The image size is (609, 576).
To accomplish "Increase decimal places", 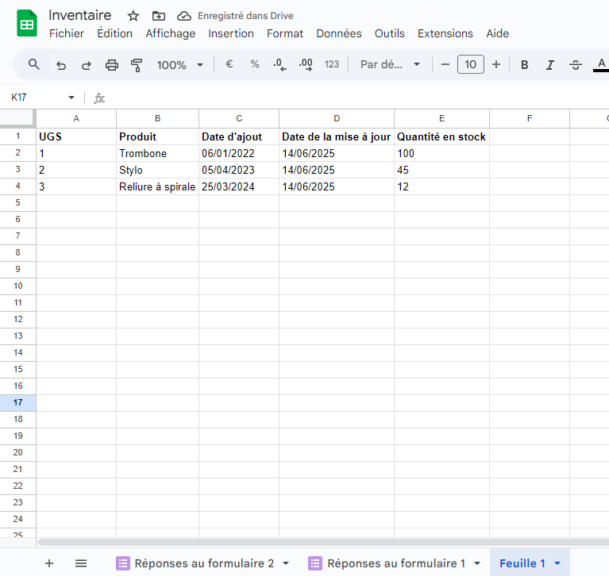I will [306, 64].
